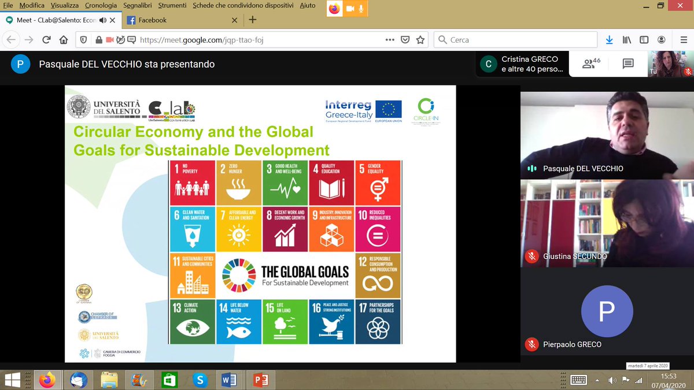Open the page actions ellipsis menu
Image resolution: width=694 pixels, height=390 pixels.
tap(390, 40)
